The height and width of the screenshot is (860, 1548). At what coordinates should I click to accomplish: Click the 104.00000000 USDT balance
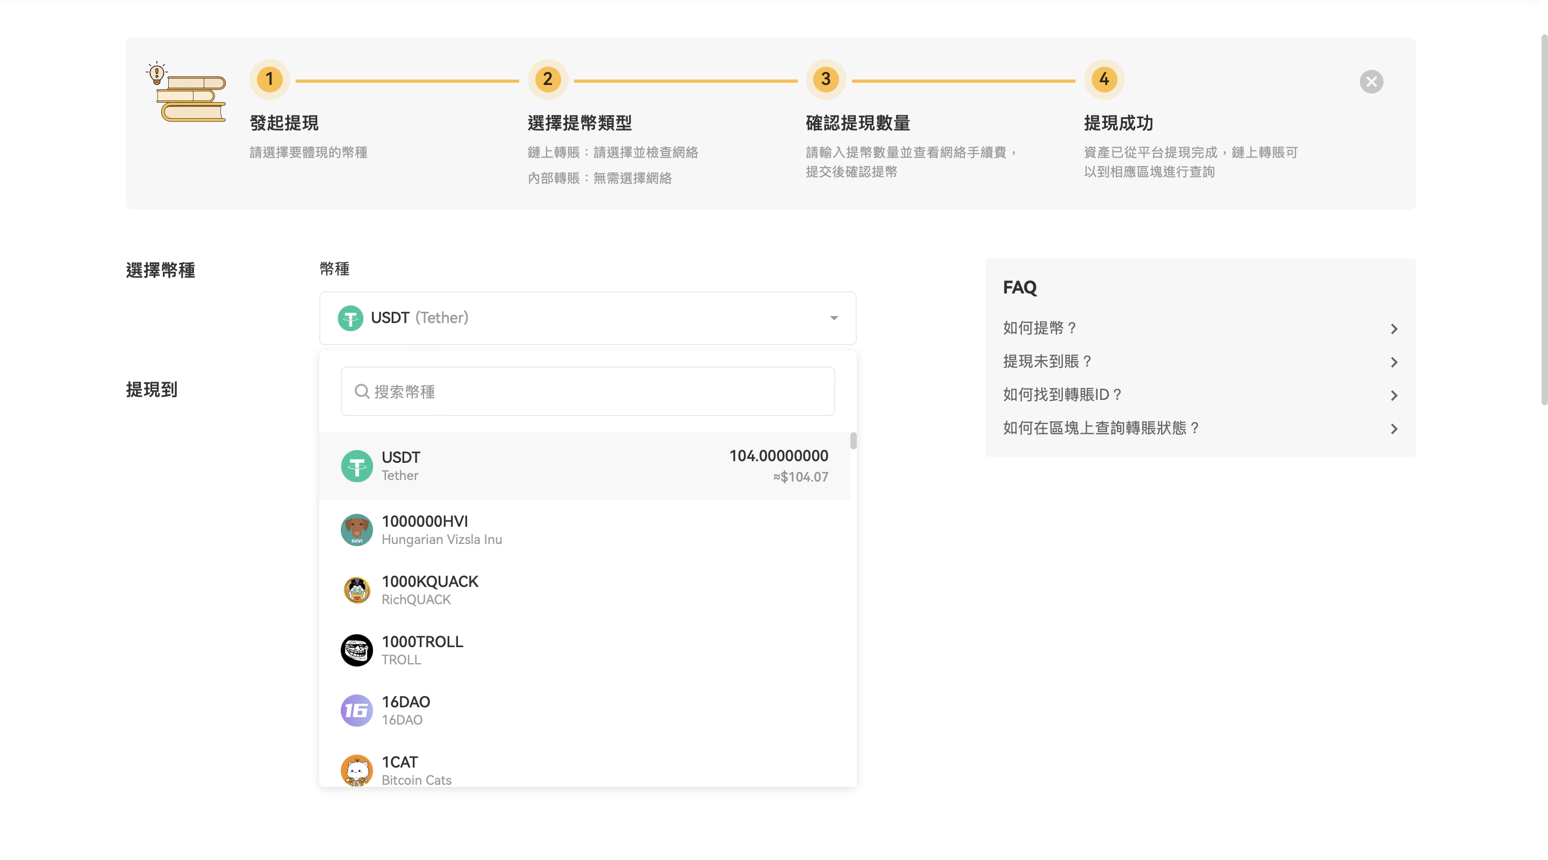[778, 456]
